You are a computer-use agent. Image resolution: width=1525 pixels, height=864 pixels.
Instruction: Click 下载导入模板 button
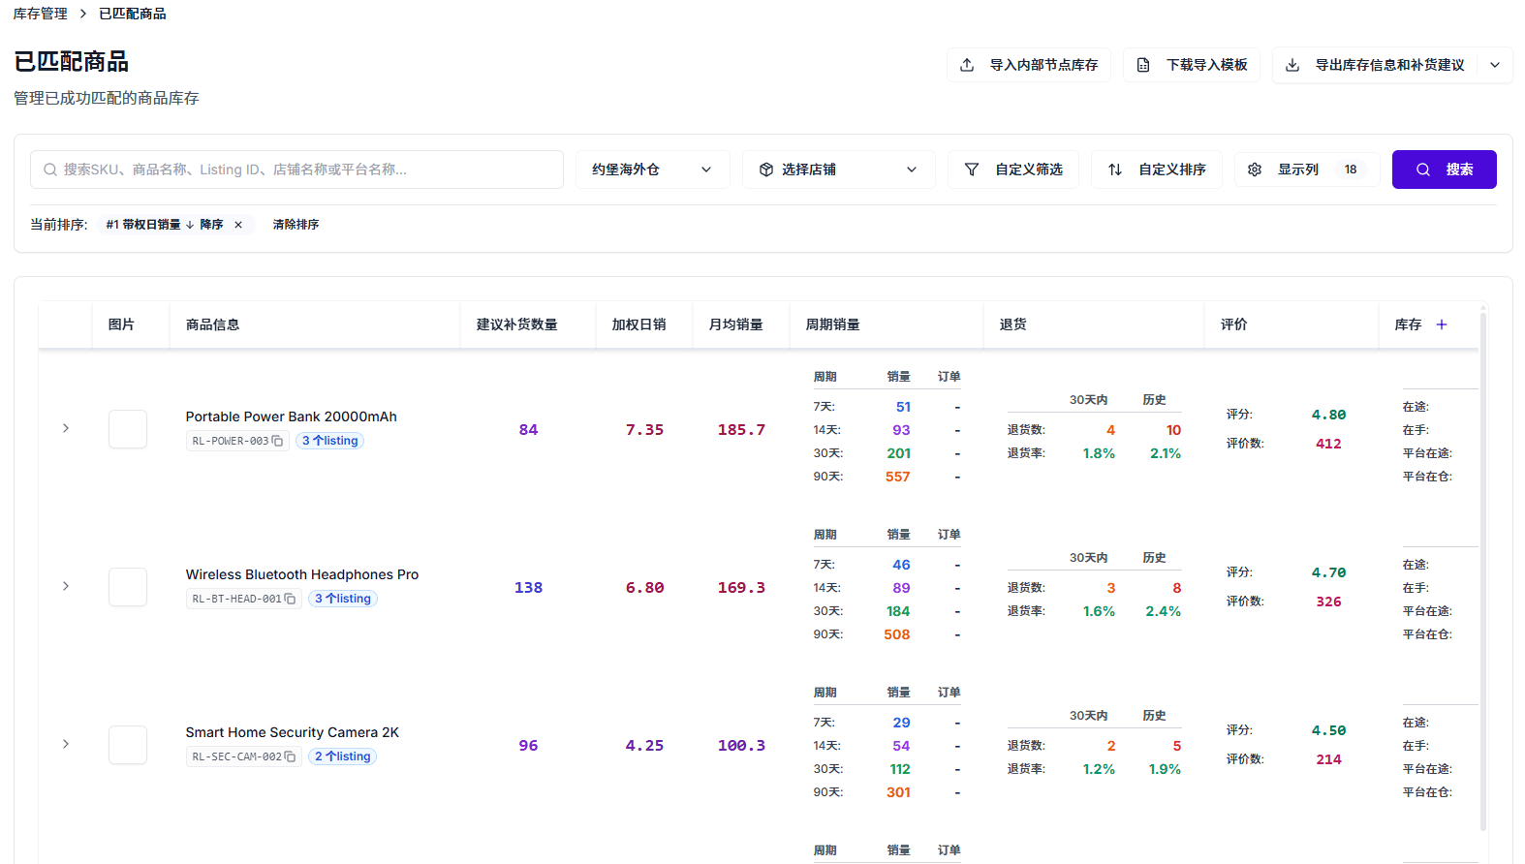[1192, 65]
